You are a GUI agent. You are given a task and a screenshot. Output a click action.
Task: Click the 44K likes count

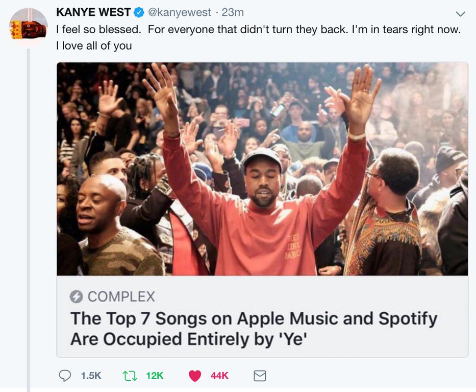click(x=219, y=376)
